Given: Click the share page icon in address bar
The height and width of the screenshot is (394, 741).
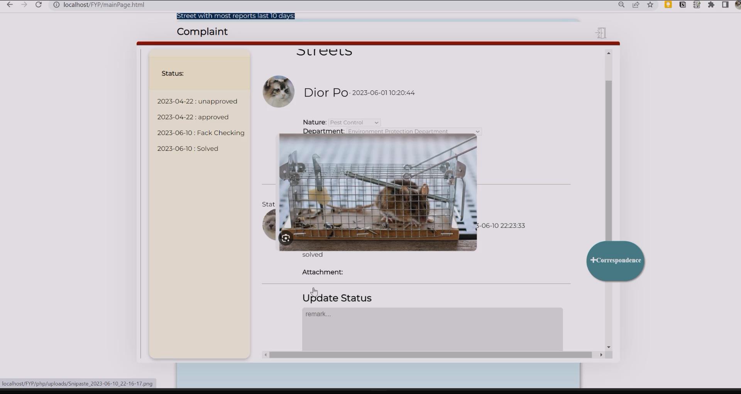Looking at the screenshot, I should pos(636,5).
